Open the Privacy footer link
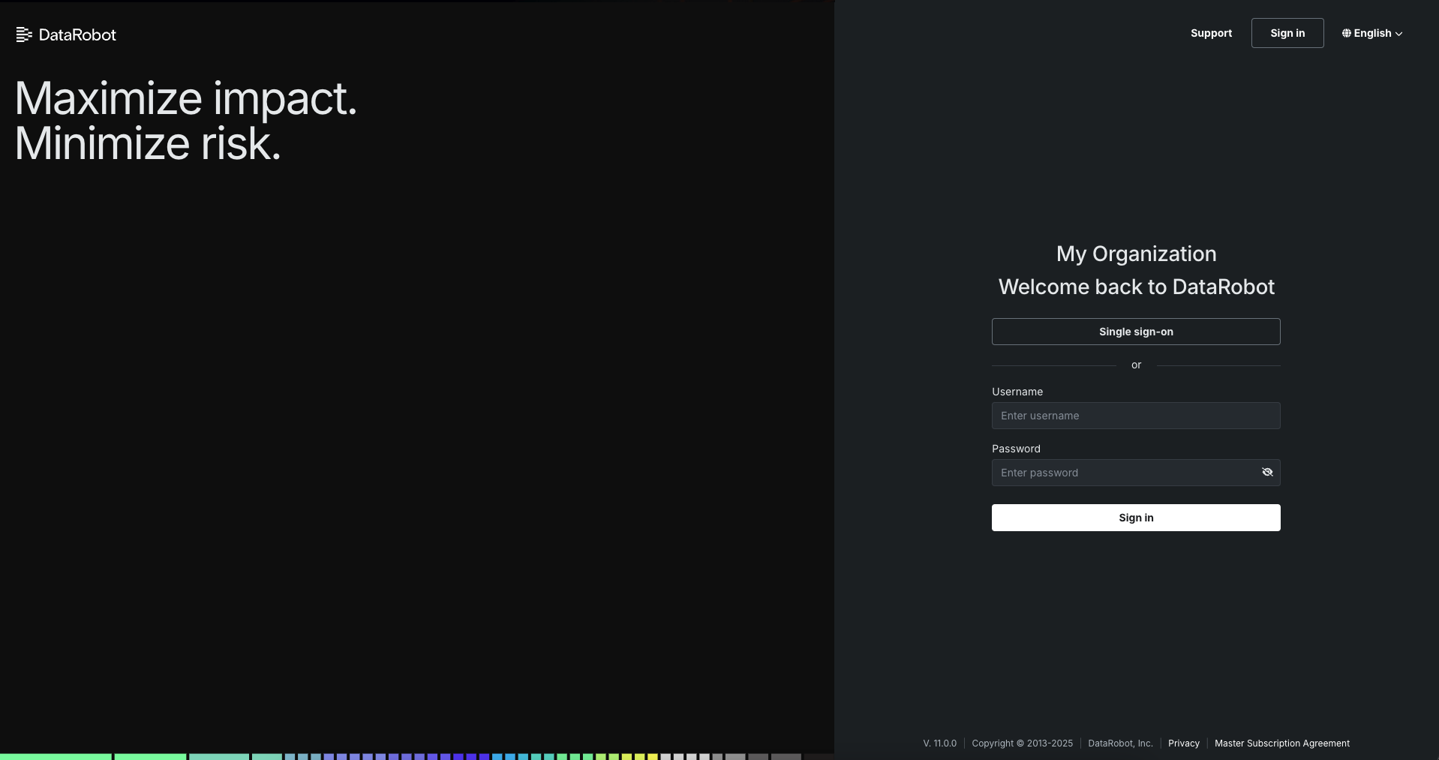The image size is (1439, 760). tap(1184, 743)
